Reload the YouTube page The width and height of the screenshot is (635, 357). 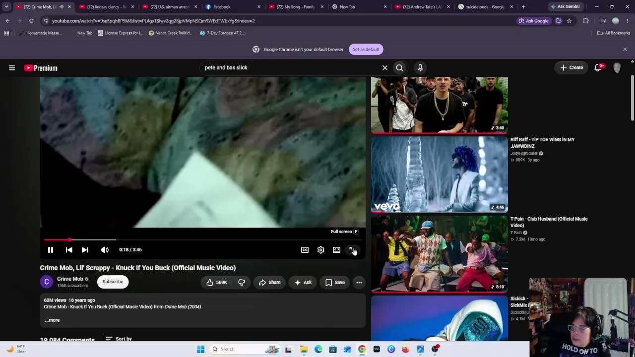coord(31,21)
